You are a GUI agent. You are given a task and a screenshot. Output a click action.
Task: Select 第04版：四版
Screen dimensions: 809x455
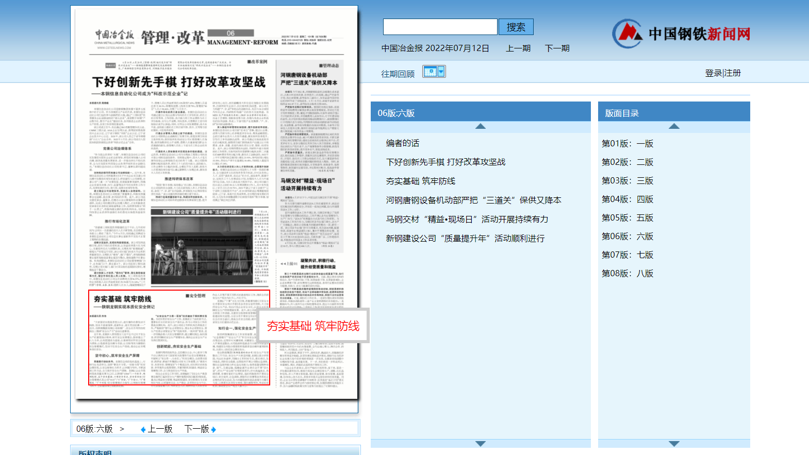(628, 199)
